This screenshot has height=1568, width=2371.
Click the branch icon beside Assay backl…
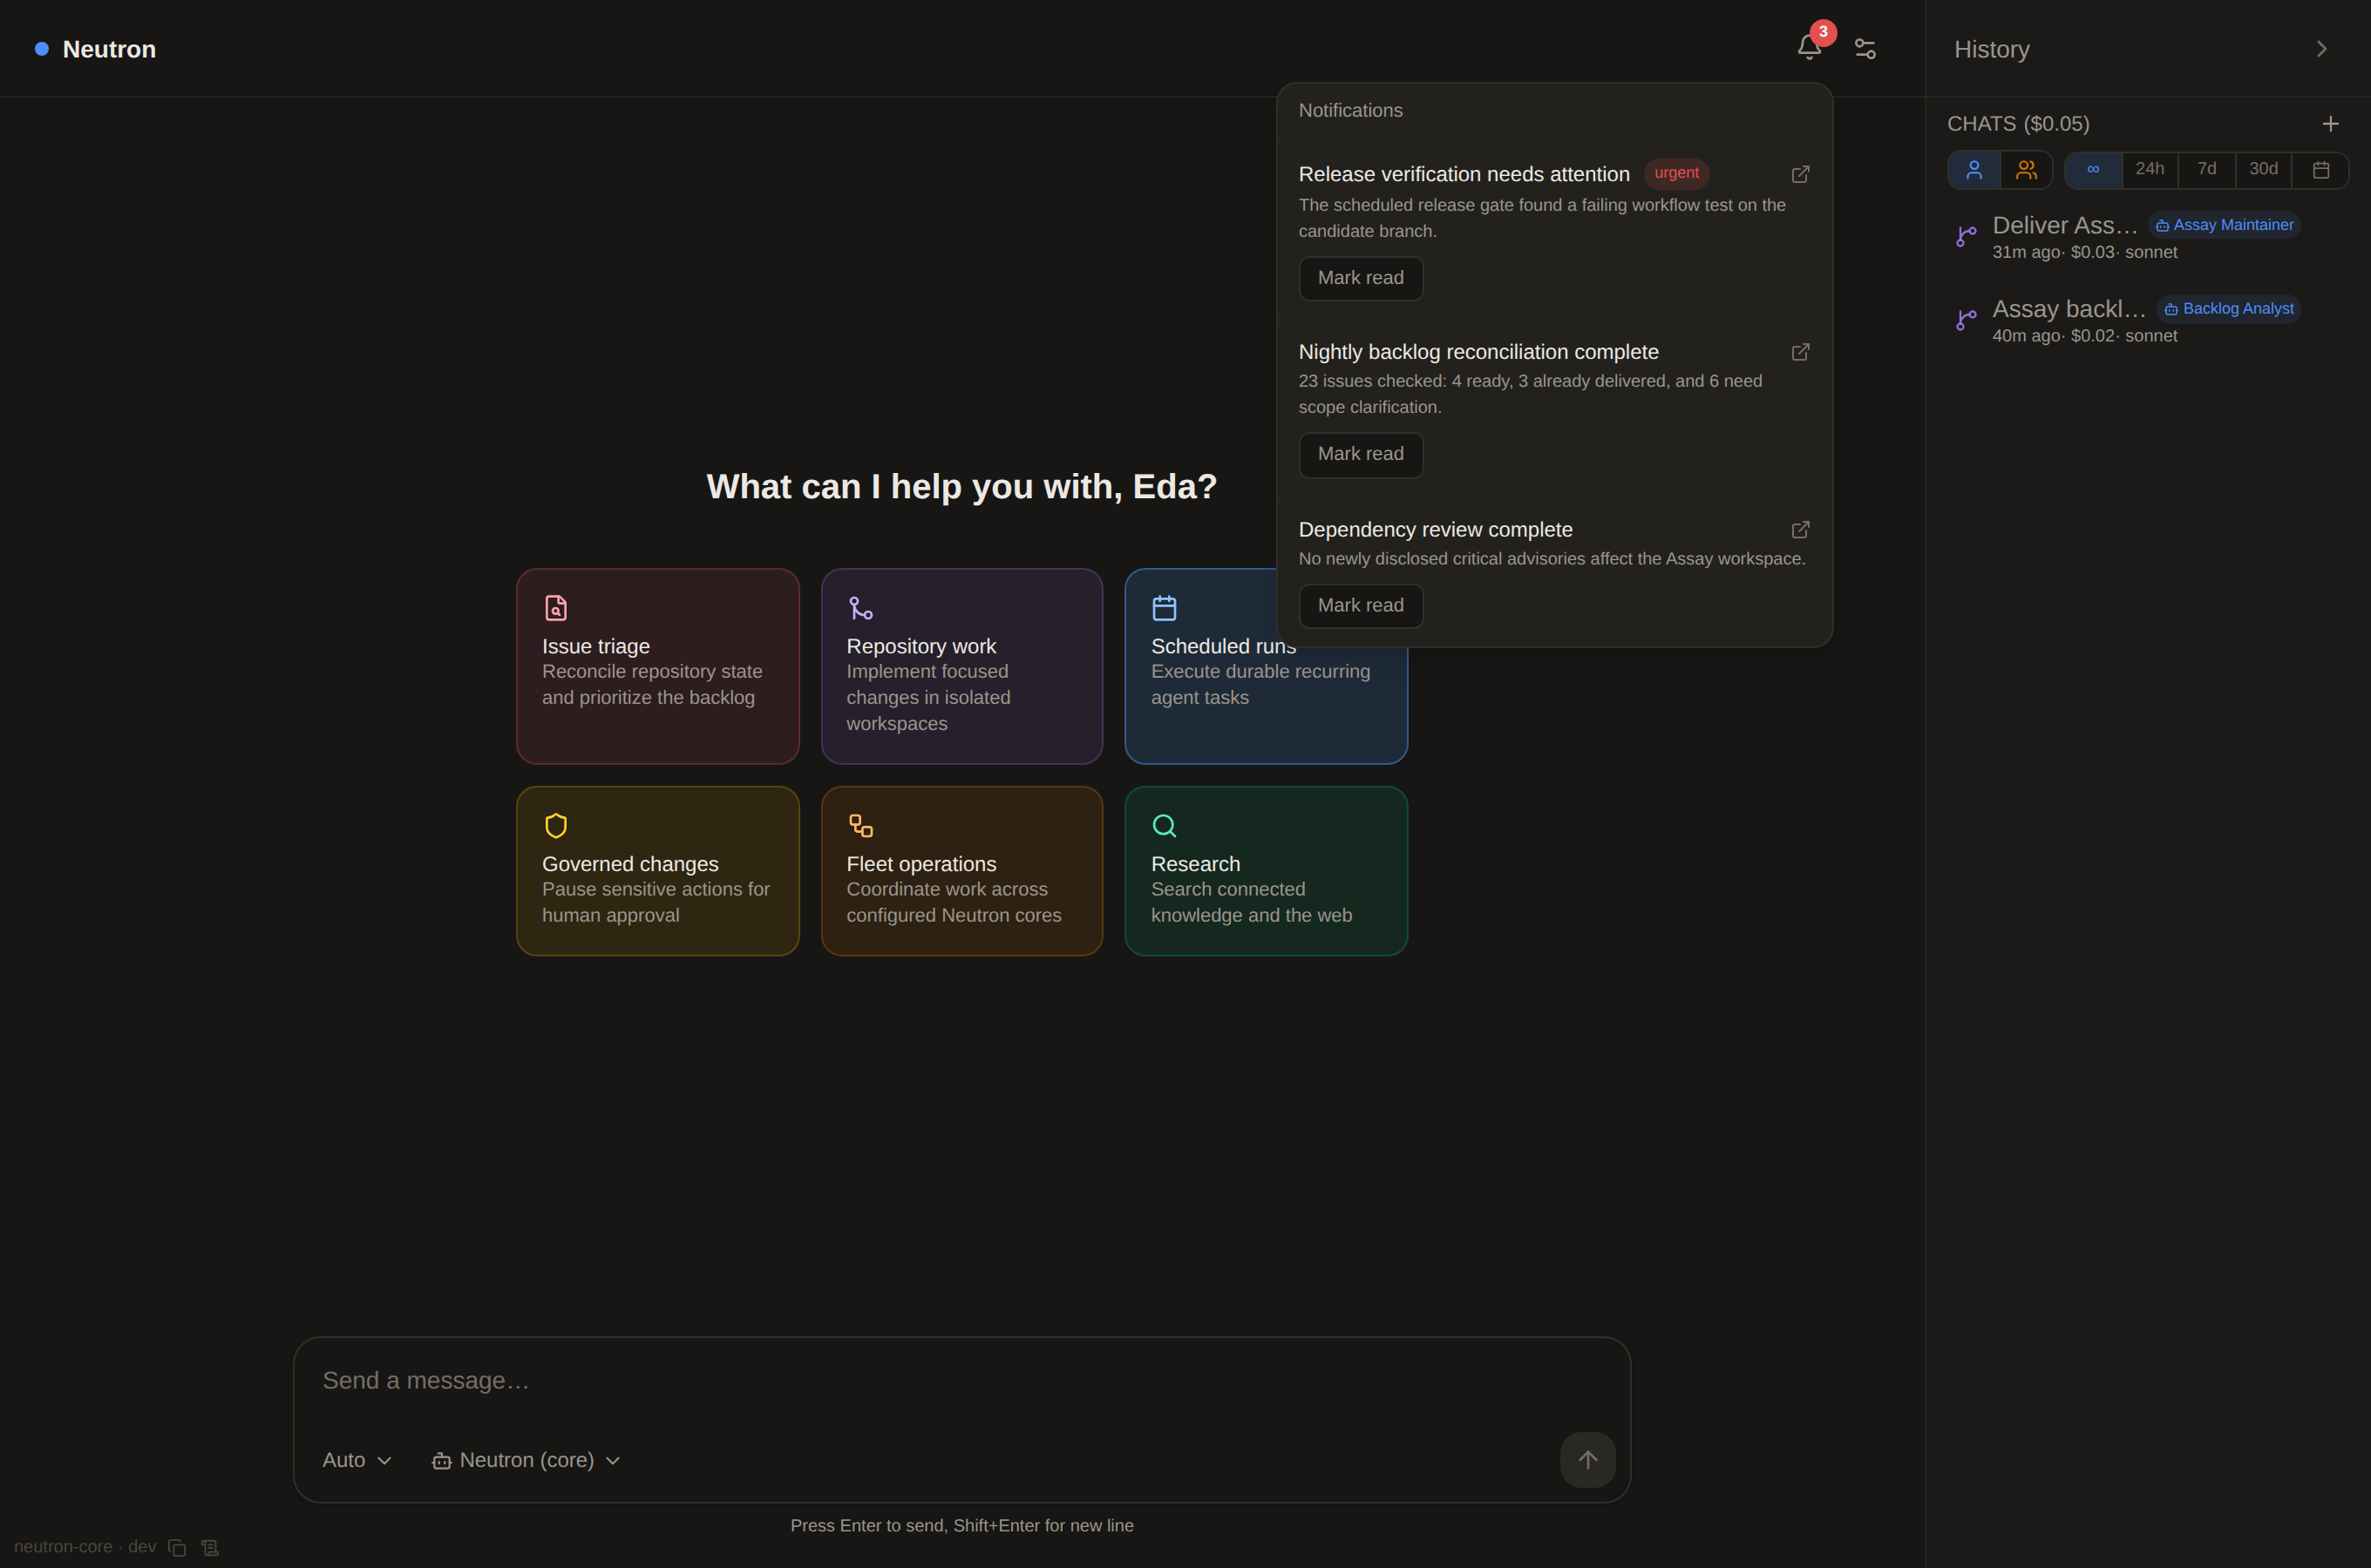(1966, 320)
